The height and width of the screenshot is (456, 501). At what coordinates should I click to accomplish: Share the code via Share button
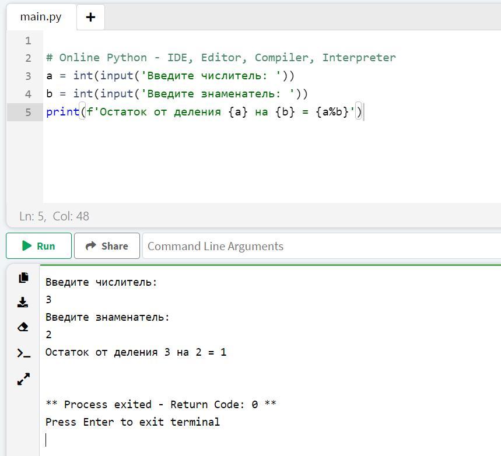[x=107, y=245]
